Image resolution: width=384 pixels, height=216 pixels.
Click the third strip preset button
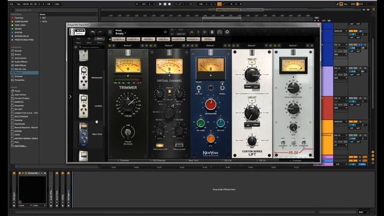[x=148, y=39]
